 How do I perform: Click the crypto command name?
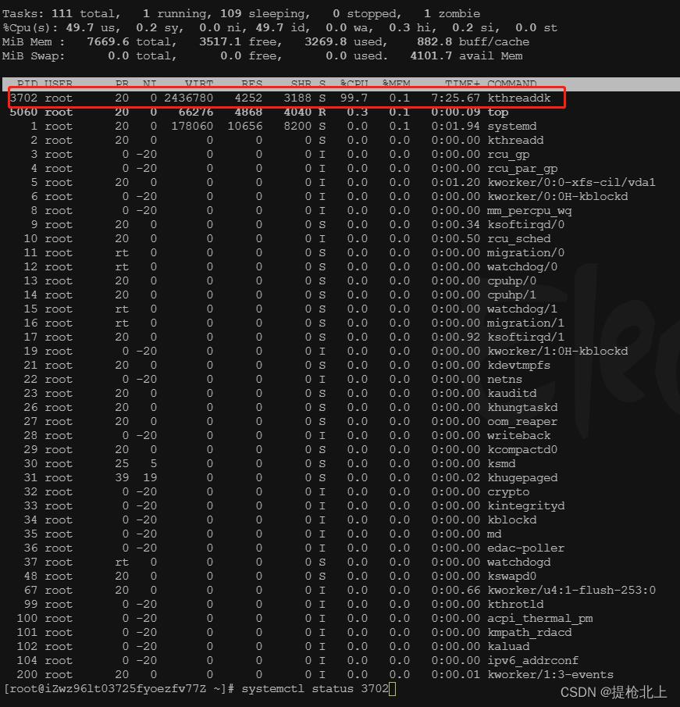click(508, 492)
